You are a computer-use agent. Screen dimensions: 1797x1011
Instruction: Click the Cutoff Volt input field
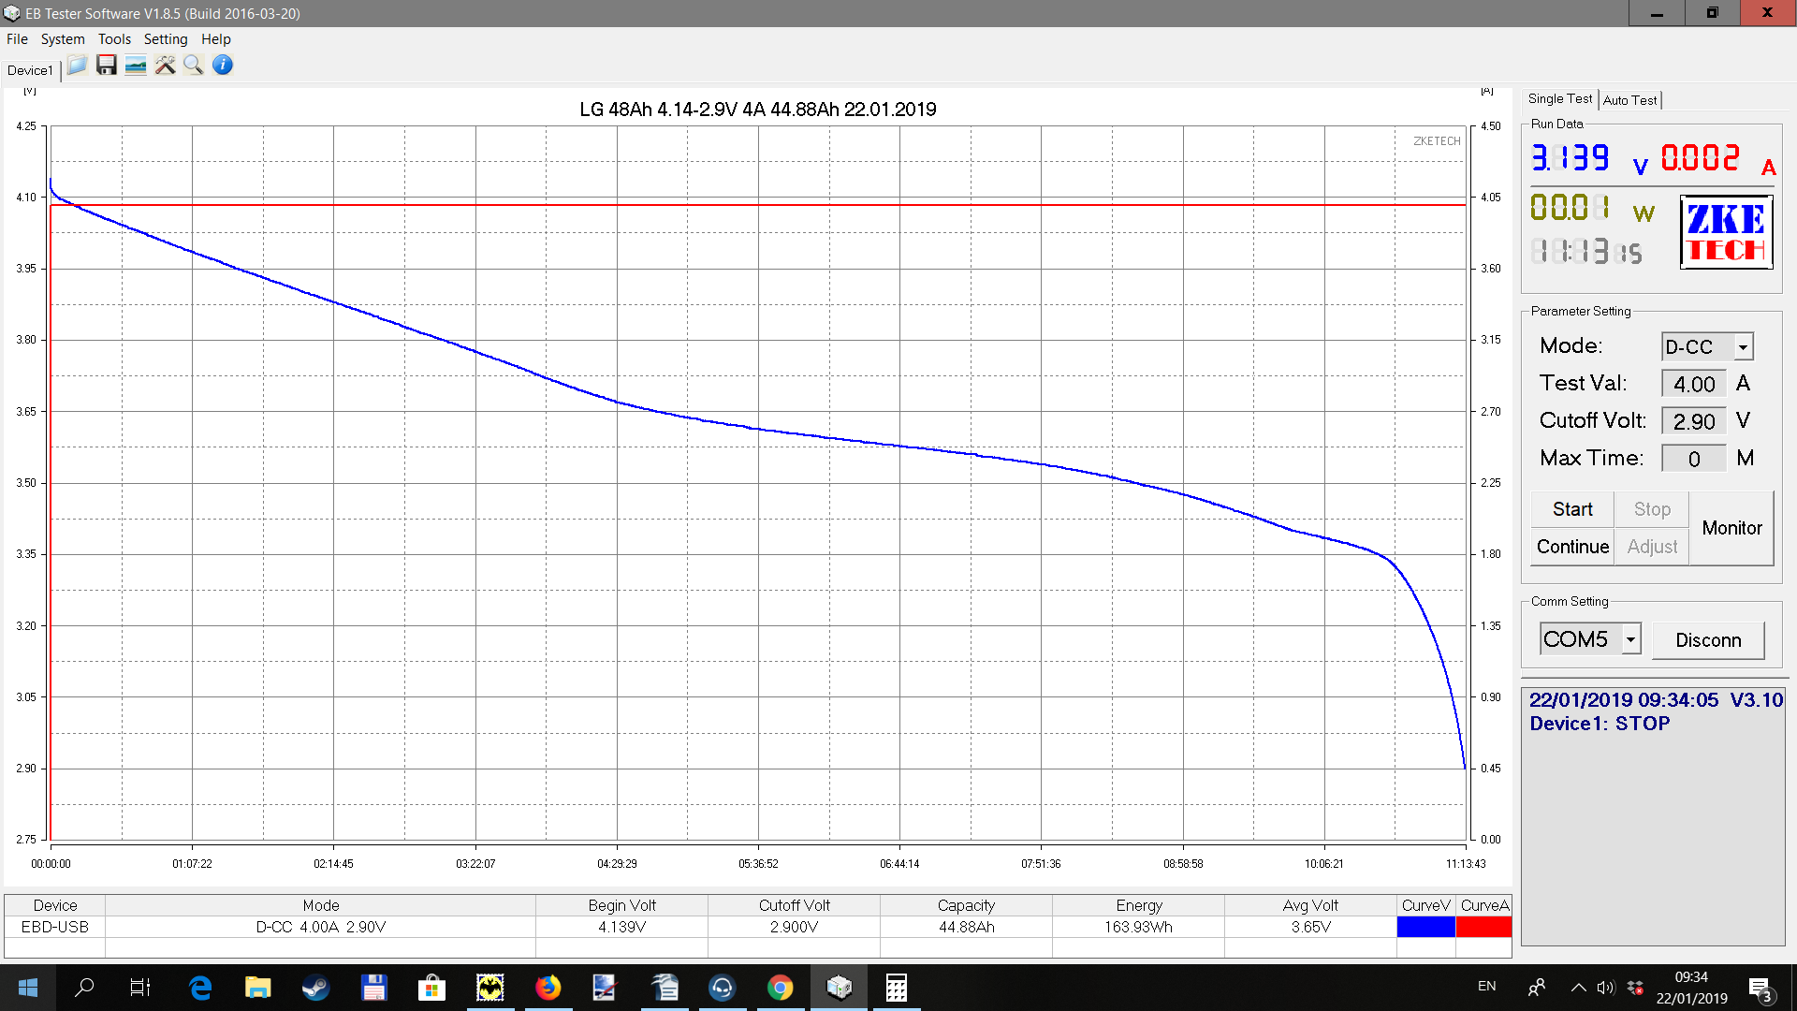tap(1693, 421)
